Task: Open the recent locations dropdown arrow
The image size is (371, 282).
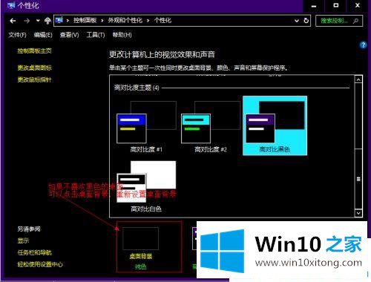Action: point(38,21)
